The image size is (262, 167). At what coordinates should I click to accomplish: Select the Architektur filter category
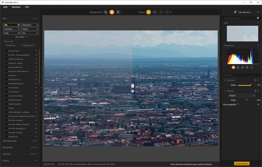point(11,29)
